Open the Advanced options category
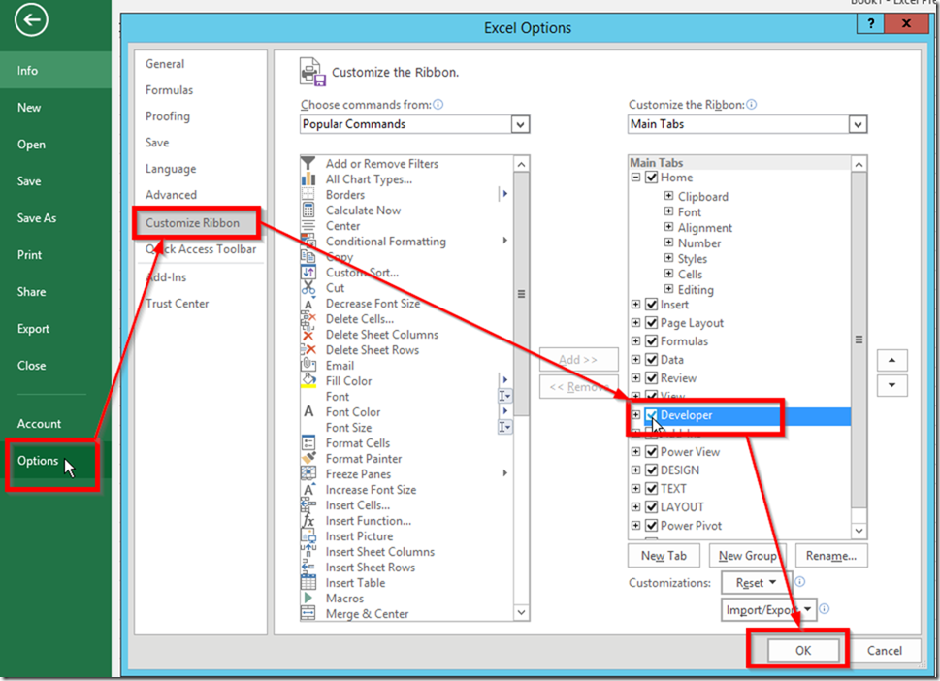 coord(171,195)
